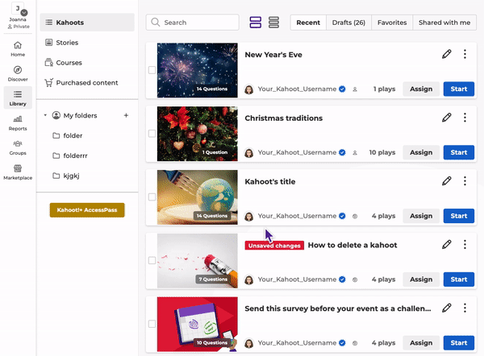Edit Christmas traditions with pencil icon
Image resolution: width=484 pixels, height=356 pixels.
[446, 118]
